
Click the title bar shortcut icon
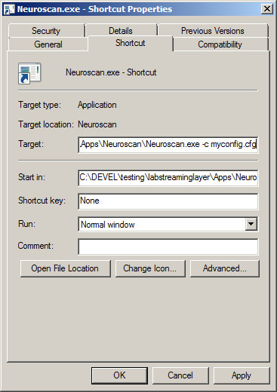9,9
